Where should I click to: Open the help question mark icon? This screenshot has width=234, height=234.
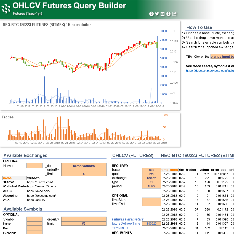(x=151, y=14)
